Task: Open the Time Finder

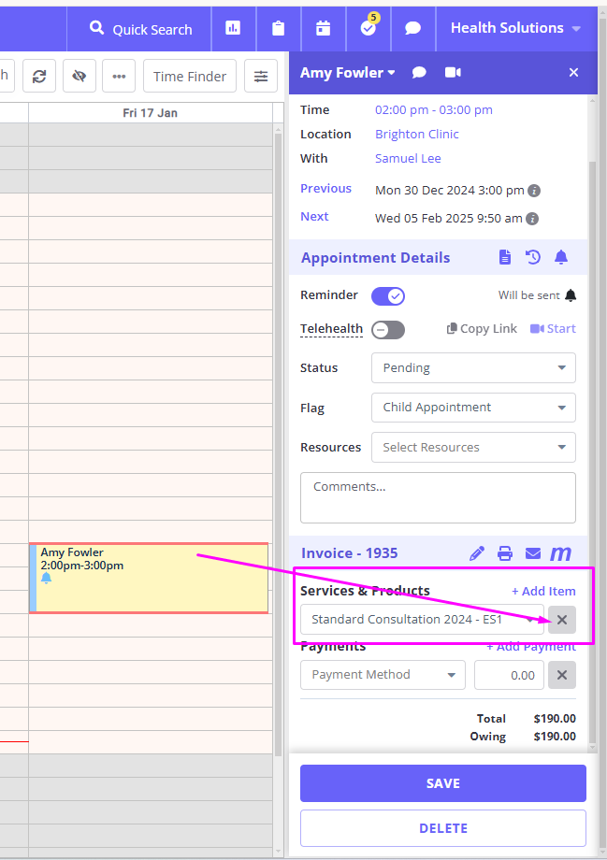Action: click(189, 77)
